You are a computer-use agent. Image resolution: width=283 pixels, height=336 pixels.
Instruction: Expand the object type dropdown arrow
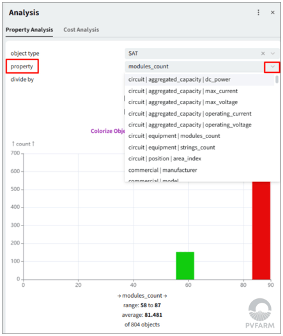coord(273,54)
